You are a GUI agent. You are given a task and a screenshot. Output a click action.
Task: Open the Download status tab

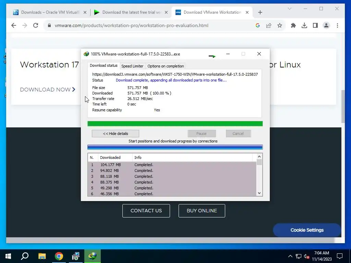pyautogui.click(x=104, y=65)
